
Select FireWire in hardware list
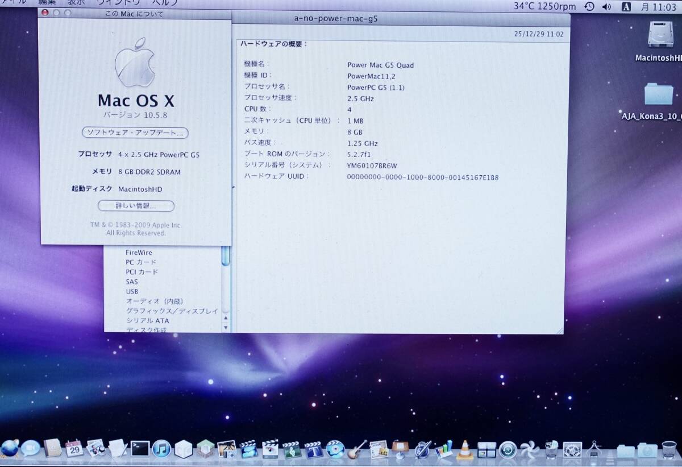(139, 253)
